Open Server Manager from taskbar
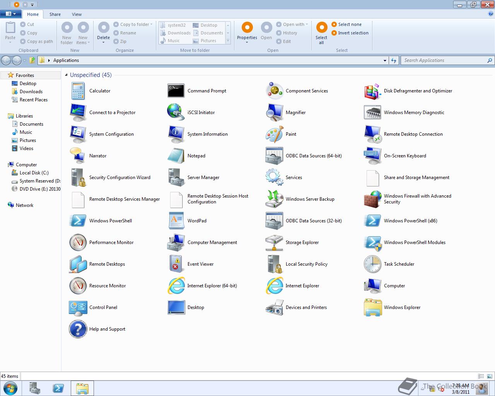This screenshot has height=396, width=495. point(35,388)
